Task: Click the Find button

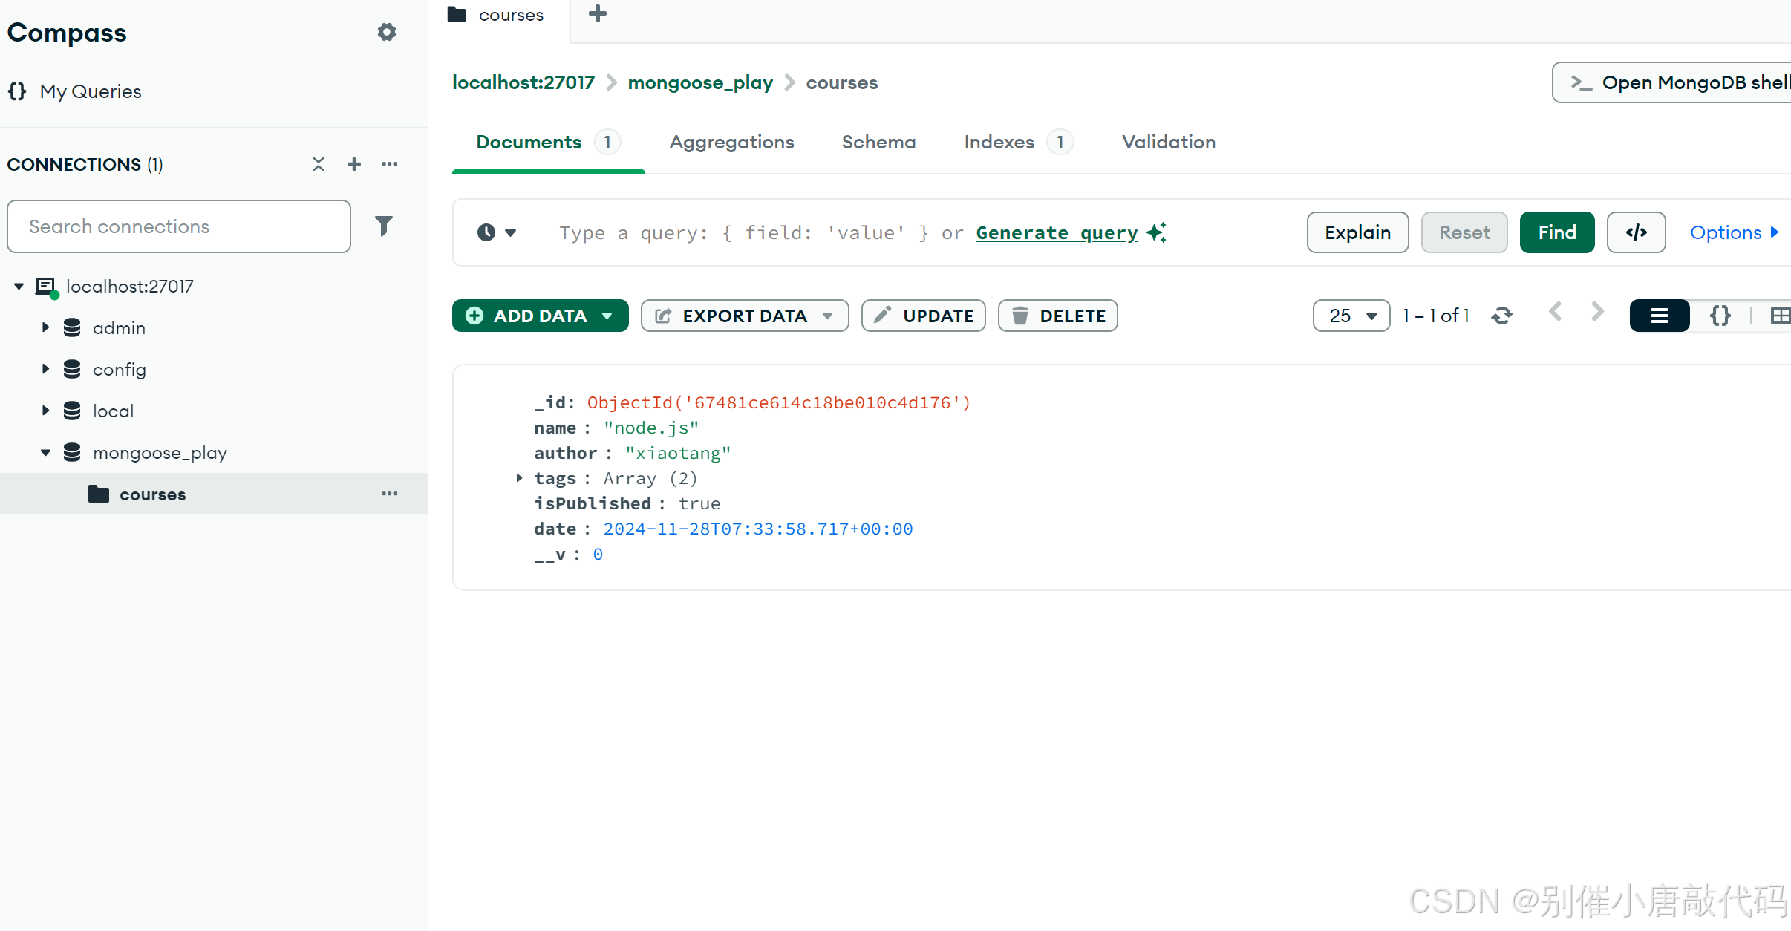Action: (1557, 232)
